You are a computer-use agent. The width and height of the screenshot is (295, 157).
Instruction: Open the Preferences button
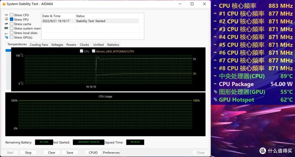pyautogui.click(x=111, y=152)
